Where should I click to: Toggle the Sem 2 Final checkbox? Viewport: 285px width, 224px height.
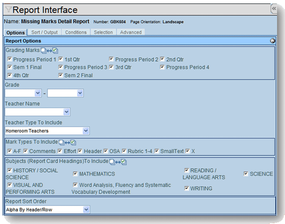61,75
